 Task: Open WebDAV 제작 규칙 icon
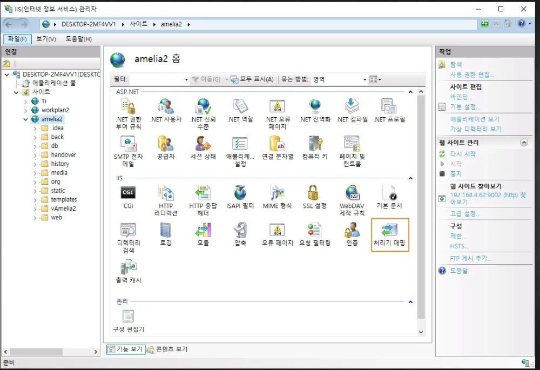(x=352, y=200)
